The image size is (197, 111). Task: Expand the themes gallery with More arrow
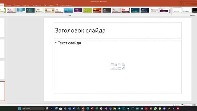[170, 12]
